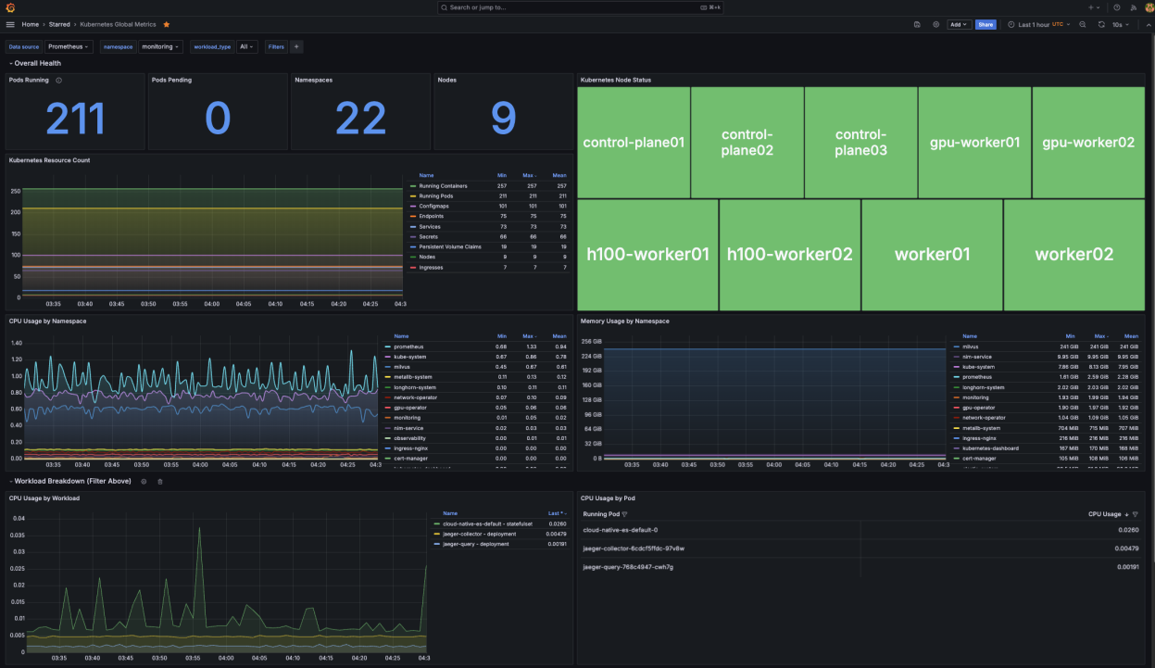
Task: Click the Pods Running value 211
Action: (75, 119)
